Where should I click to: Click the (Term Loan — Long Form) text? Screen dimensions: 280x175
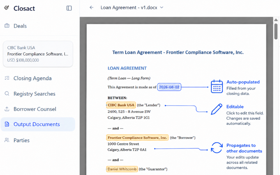coord(129,78)
